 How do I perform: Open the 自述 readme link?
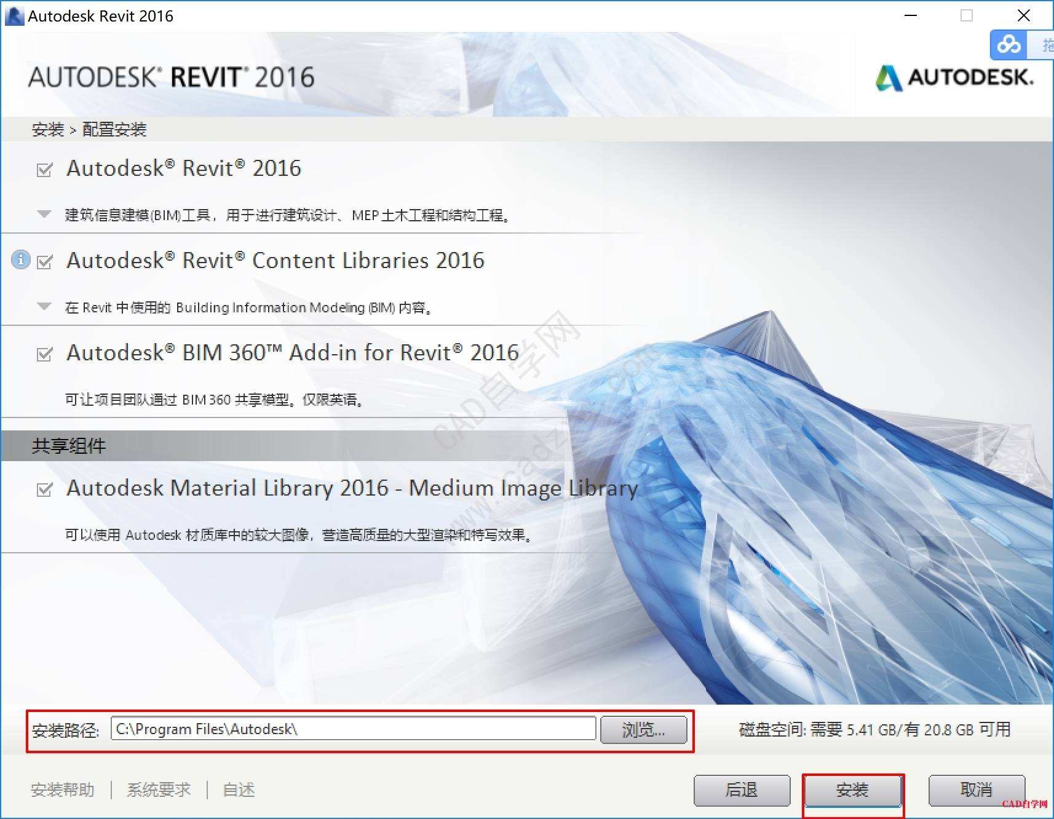tap(238, 791)
